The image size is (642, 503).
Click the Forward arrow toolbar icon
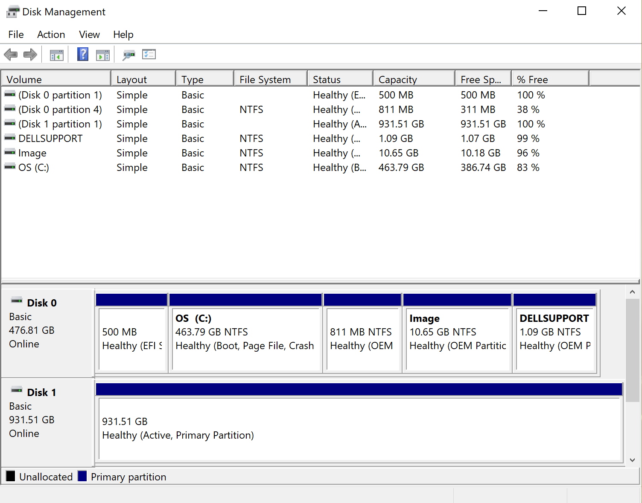pos(30,55)
